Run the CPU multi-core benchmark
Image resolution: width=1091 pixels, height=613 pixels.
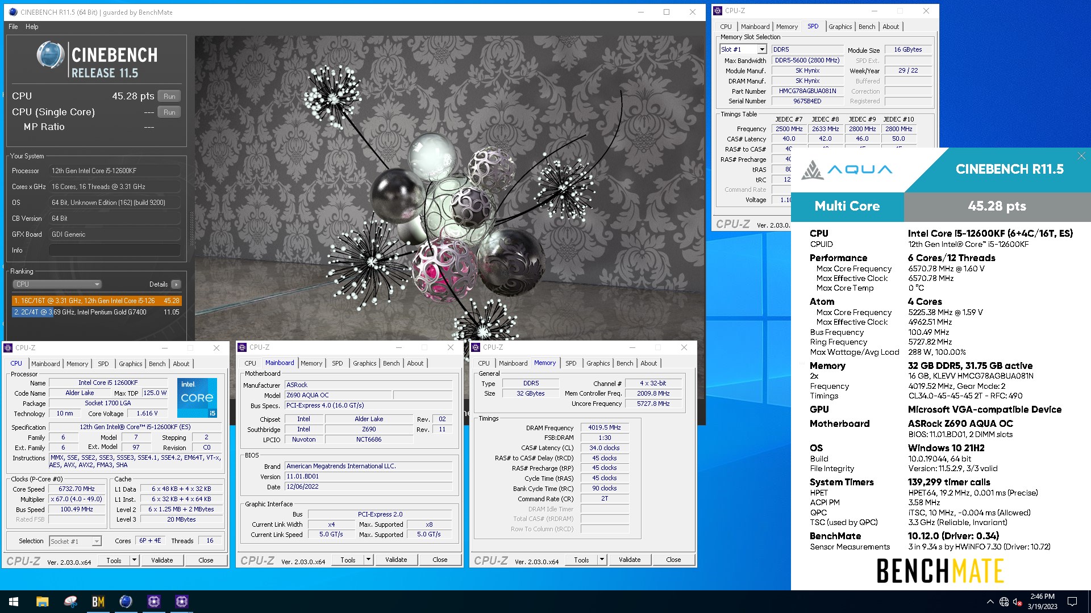pos(169,96)
